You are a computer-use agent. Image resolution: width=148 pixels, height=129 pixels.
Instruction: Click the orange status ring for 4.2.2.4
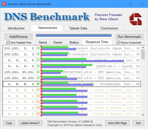pyautogui.click(x=38, y=108)
